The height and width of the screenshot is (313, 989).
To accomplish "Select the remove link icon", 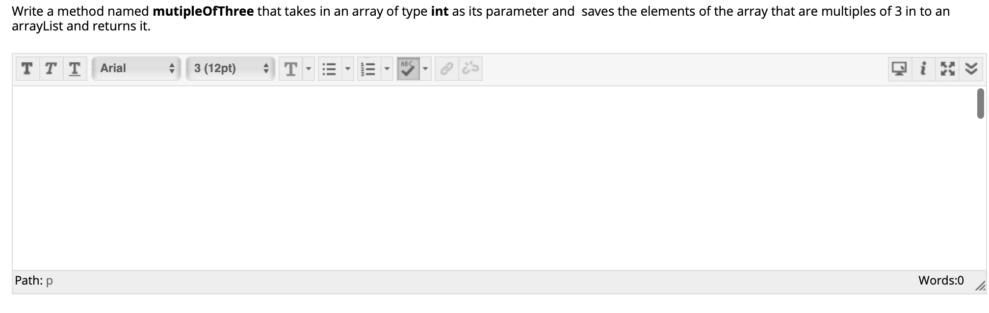I will [469, 68].
